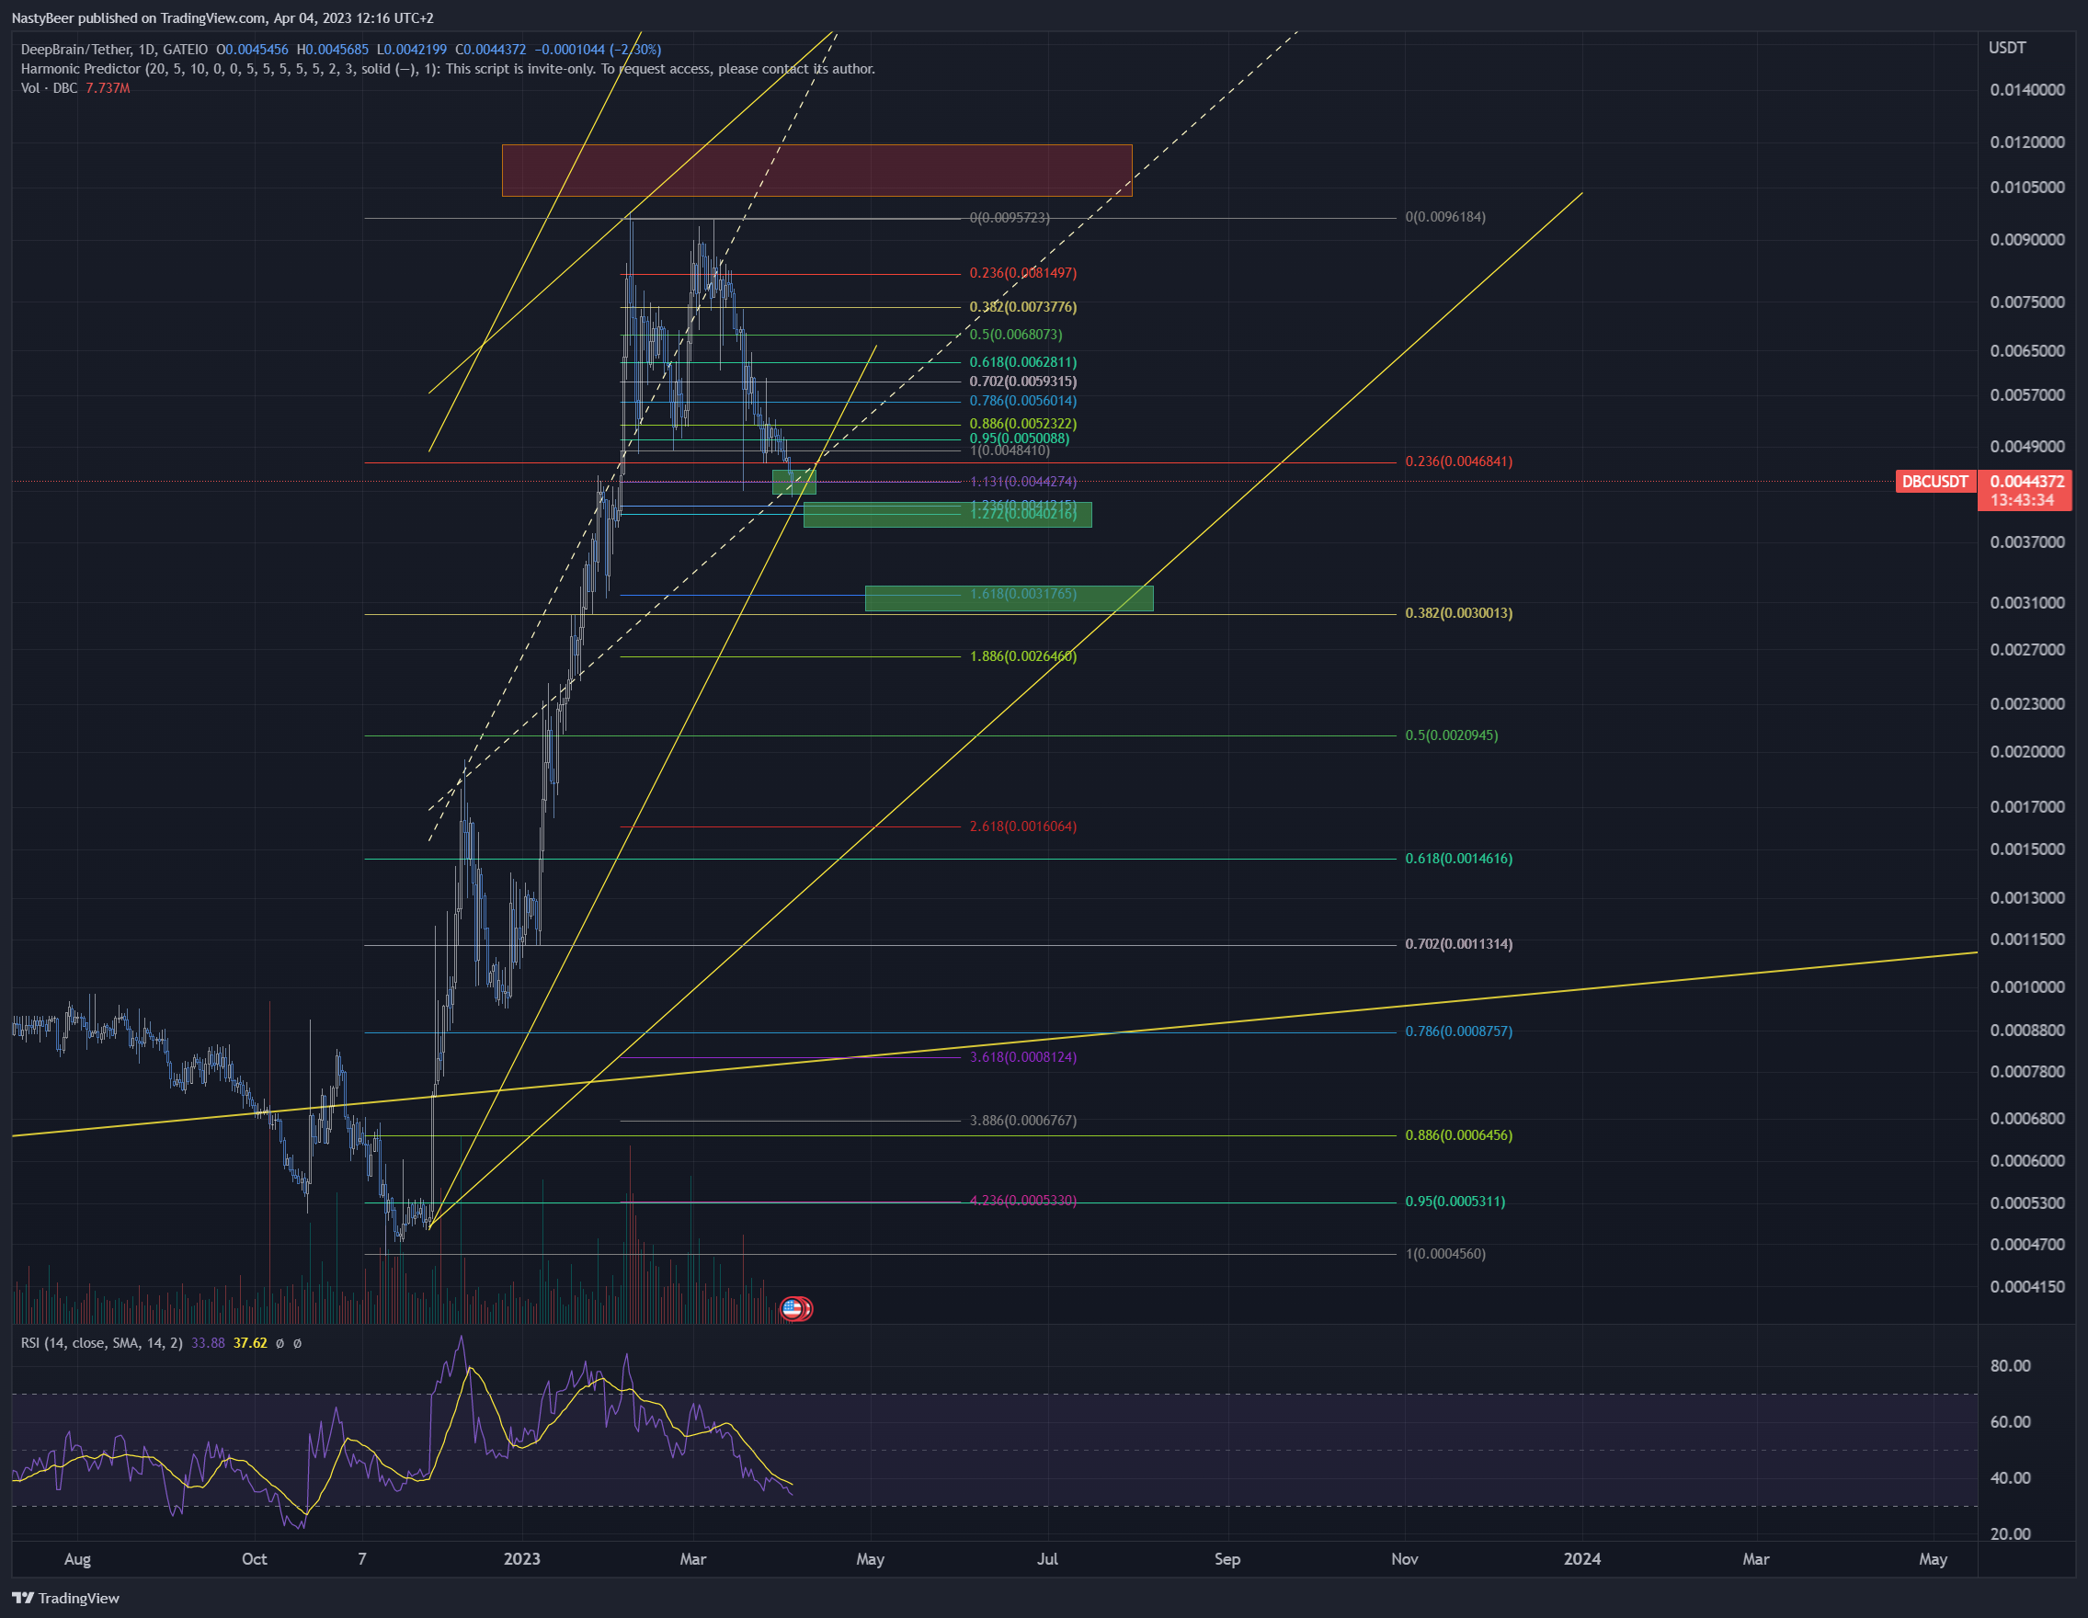2088x1618 pixels.
Task: Click the fib label 0.236(0.0081497)
Action: (x=1023, y=273)
